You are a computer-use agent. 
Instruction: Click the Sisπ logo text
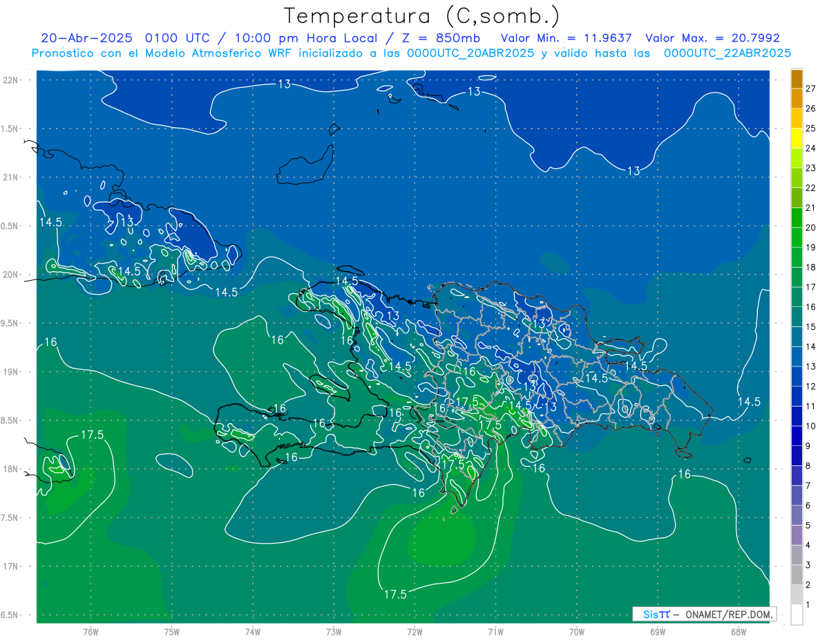[x=656, y=614]
